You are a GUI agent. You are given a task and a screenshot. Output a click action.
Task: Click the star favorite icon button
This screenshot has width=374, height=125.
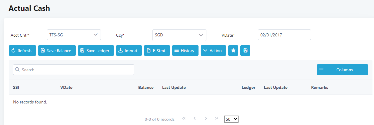point(233,51)
